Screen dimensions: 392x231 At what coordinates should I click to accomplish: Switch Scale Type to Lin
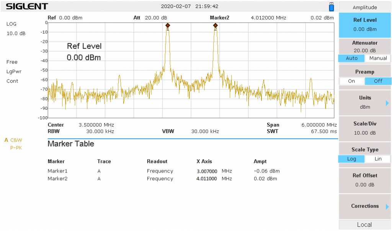tap(378, 159)
